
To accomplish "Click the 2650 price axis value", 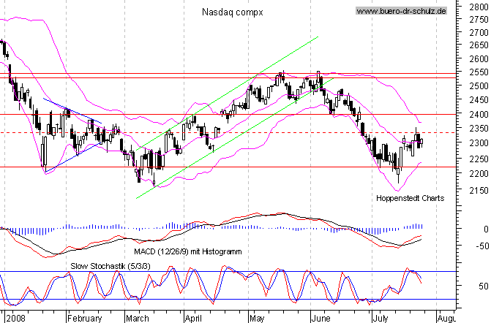I will [x=479, y=45].
